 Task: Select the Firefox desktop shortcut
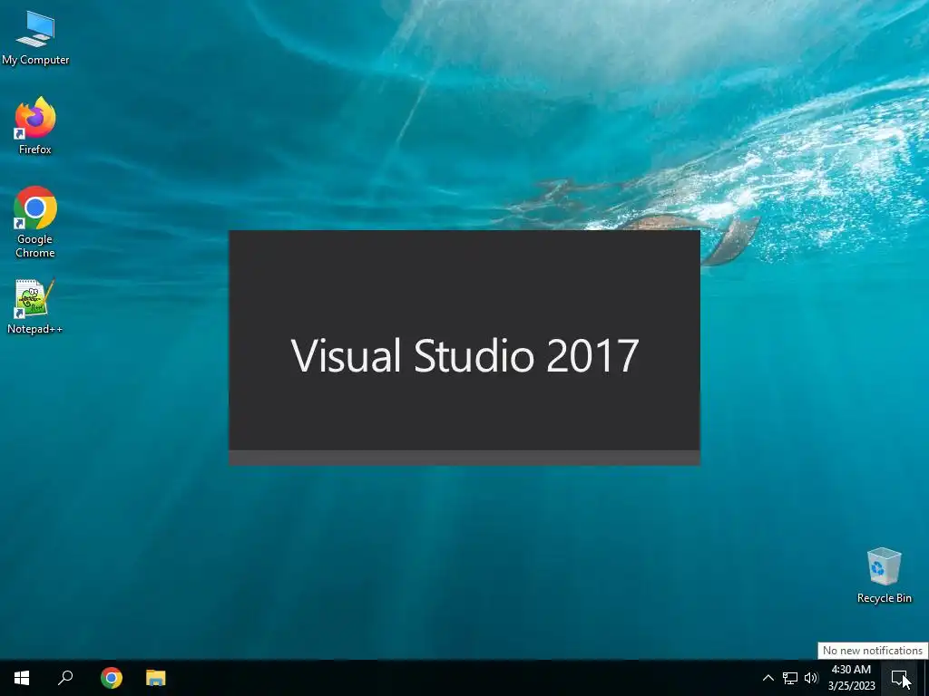coord(35,125)
